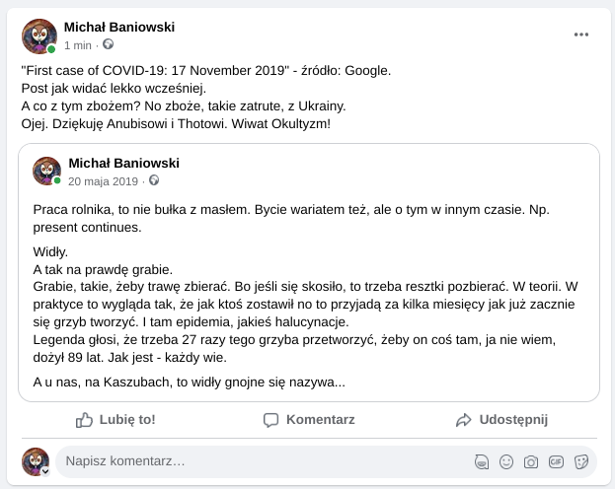This screenshot has height=489, width=615.
Task: Click the Napisz komentarz input field
Action: [257, 461]
